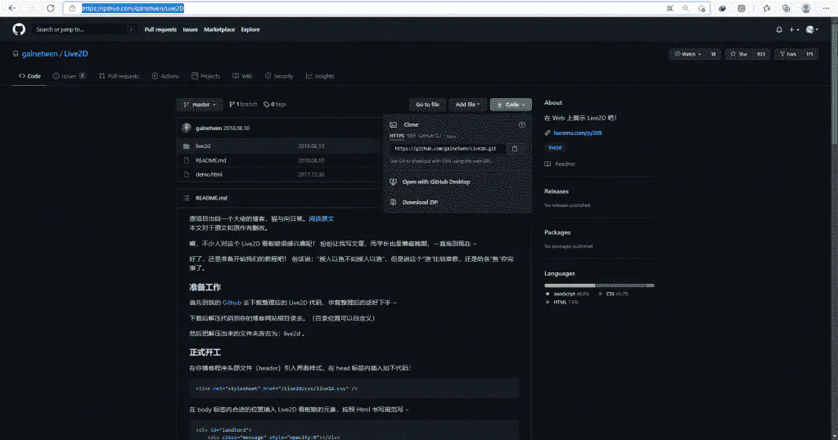Screen dimensions: 838x440
Task: Click the extensions chip icon in toolbar
Action: pyautogui.click(x=741, y=8)
